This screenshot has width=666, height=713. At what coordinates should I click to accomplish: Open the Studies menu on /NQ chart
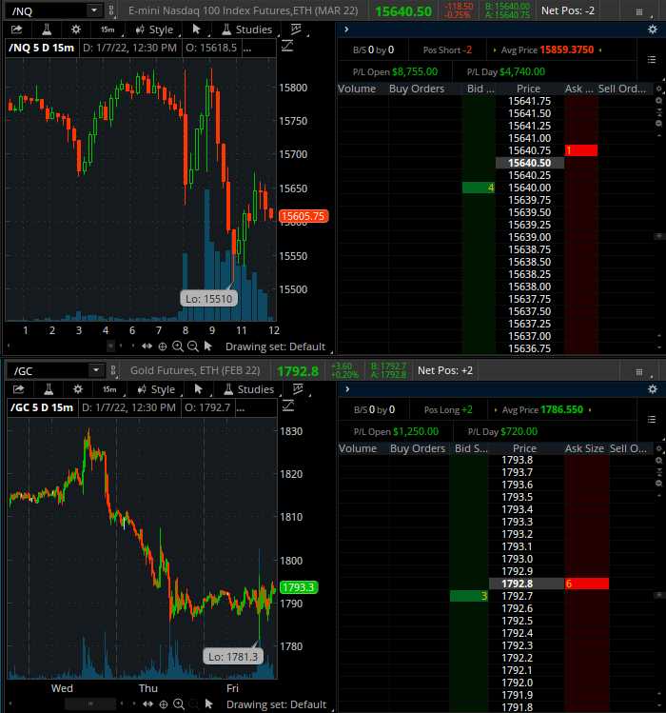coord(245,30)
